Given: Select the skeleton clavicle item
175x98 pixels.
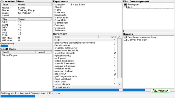Looking at the screenshot, I should 85,53.
